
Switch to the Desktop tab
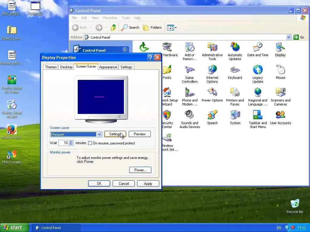coord(66,67)
